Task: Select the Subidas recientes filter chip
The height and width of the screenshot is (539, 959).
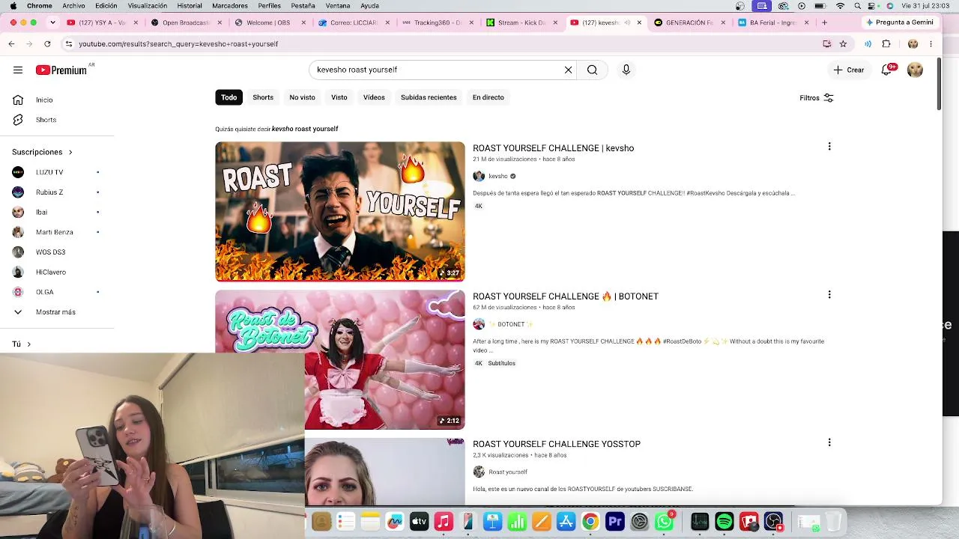Action: click(429, 97)
